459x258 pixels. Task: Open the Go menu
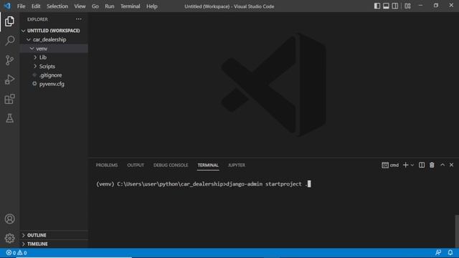point(95,6)
